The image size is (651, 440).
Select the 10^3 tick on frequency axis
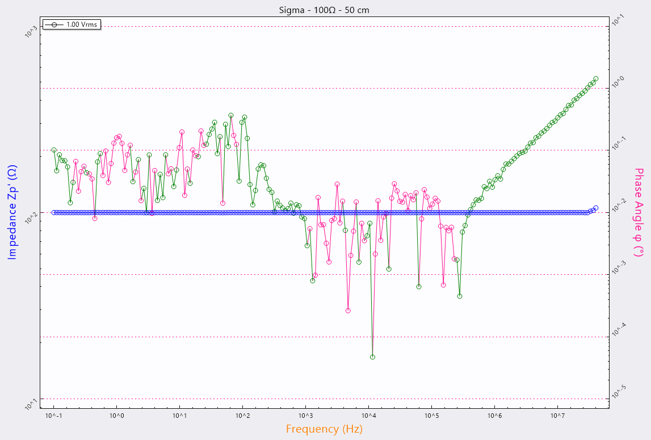click(x=305, y=416)
